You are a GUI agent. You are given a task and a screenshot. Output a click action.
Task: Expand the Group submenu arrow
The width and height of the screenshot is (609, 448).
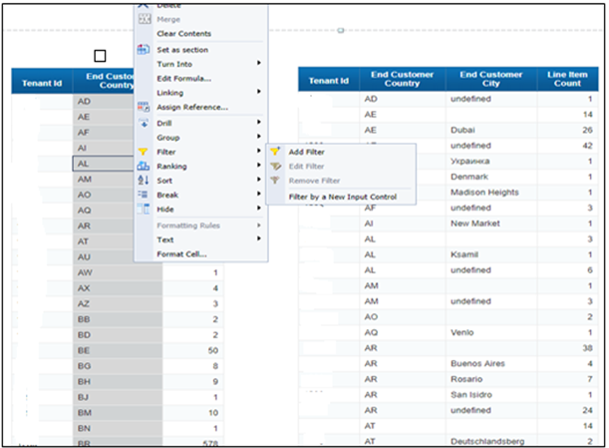[259, 138]
